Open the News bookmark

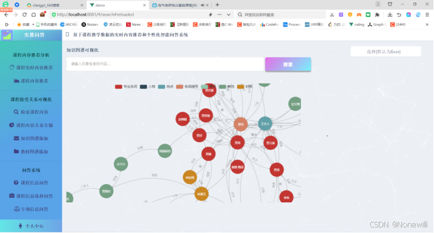(134, 24)
